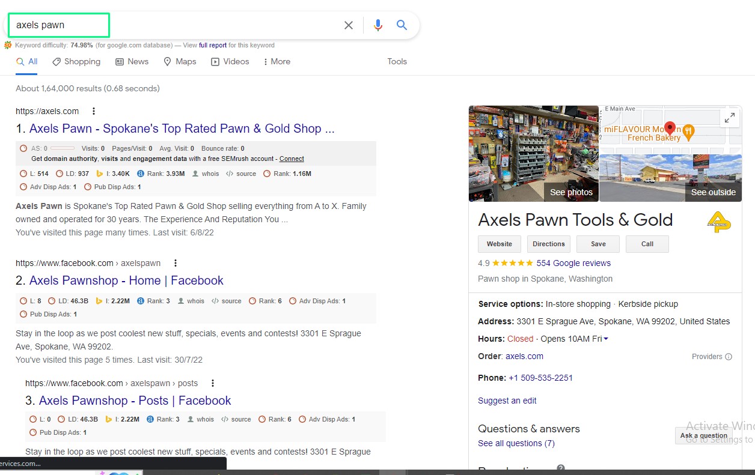This screenshot has width=755, height=475.
Task: Expand the map with fullscreen arrows icon
Action: point(730,118)
